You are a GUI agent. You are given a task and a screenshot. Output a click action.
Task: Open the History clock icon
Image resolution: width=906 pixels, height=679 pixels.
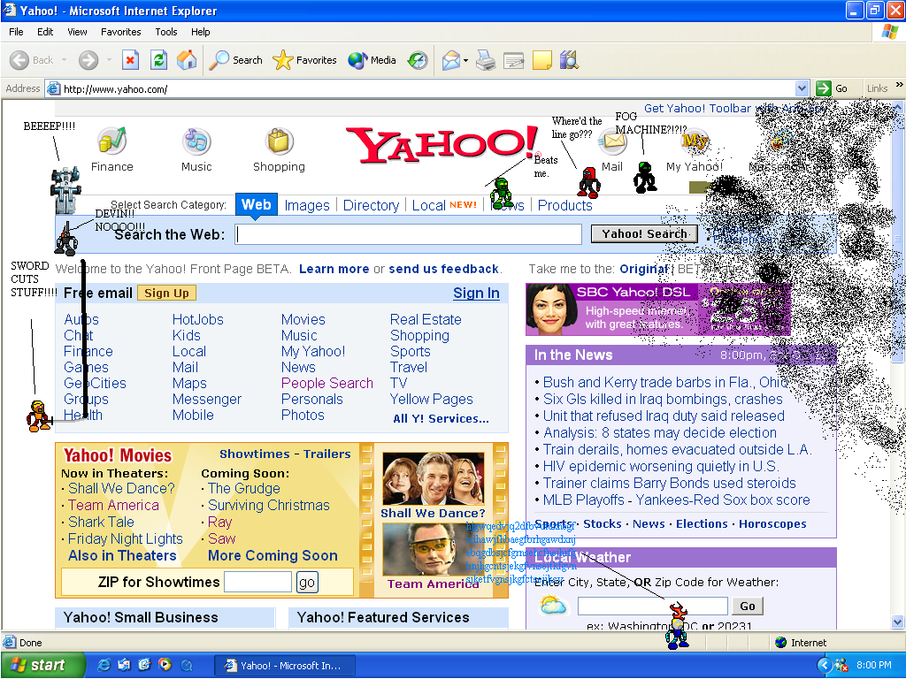(x=418, y=60)
